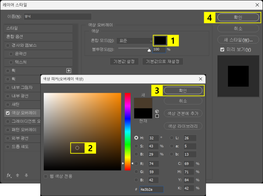The image size is (263, 196).
Task: Click the style preview thumbnail
Action: (238, 76)
